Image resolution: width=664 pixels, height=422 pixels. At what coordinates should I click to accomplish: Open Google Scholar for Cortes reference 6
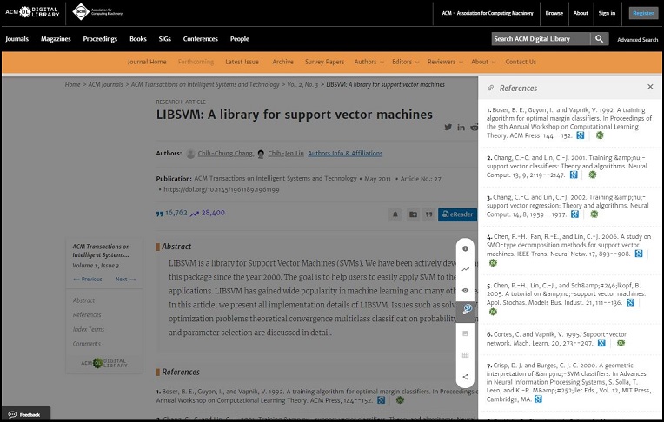click(601, 343)
